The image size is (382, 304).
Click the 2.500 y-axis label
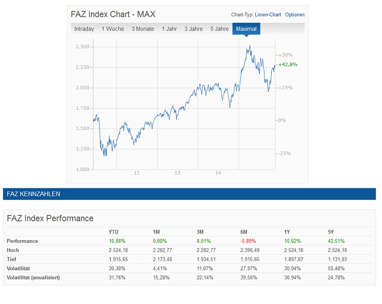(83, 47)
